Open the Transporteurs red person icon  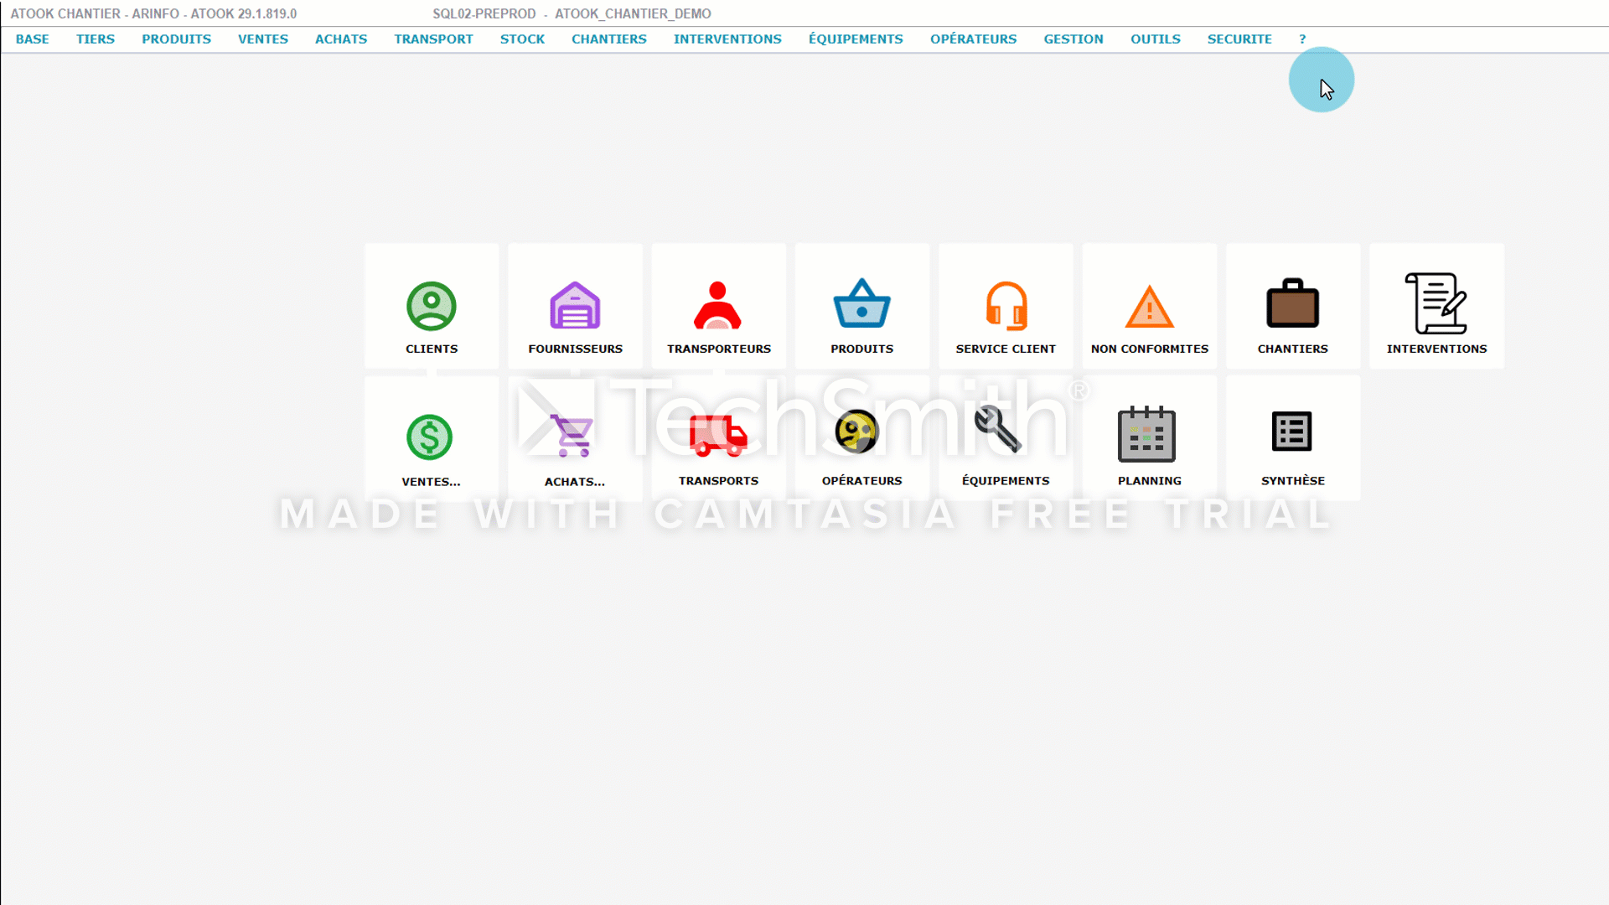click(718, 306)
